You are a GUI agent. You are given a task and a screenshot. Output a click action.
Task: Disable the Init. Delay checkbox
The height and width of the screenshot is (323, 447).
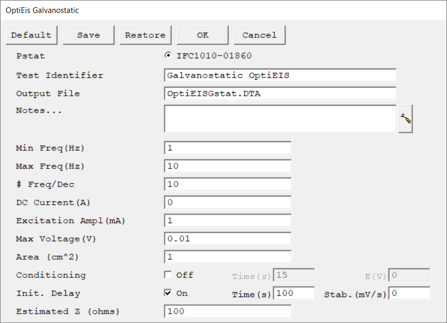(168, 293)
